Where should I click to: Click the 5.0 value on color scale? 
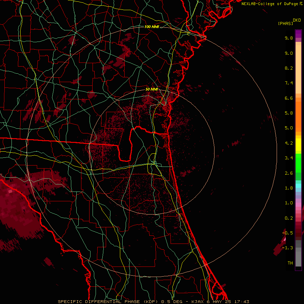pyautogui.click(x=289, y=128)
